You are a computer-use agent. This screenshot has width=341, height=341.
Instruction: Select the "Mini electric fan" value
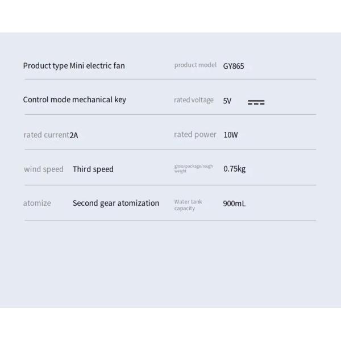click(97, 65)
